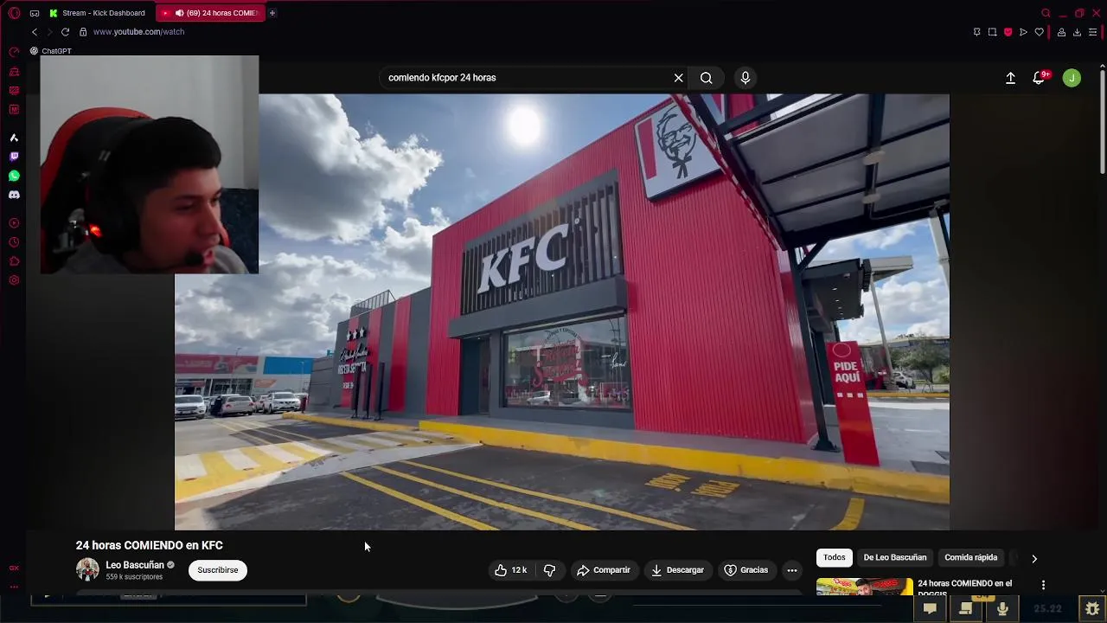Open the Leo Bascuñan channel name
The height and width of the screenshot is (623, 1107).
pyautogui.click(x=135, y=565)
